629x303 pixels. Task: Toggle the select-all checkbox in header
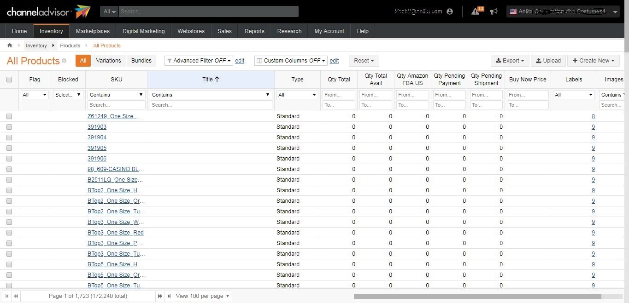9,80
